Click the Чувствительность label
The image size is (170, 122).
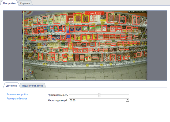coord(58,95)
